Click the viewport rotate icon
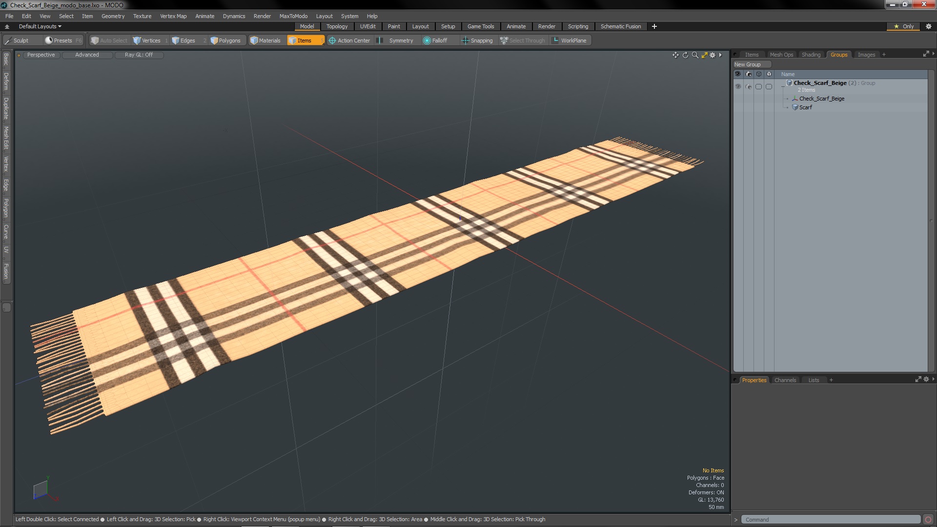Image resolution: width=937 pixels, height=527 pixels. coord(685,55)
